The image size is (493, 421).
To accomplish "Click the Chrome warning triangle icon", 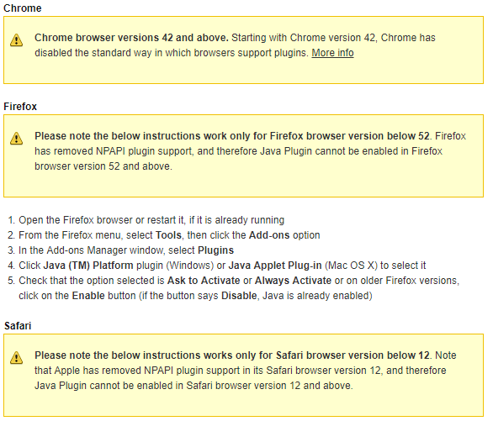I will point(16,40).
